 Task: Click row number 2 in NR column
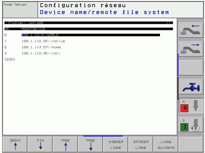click(x=5, y=47)
